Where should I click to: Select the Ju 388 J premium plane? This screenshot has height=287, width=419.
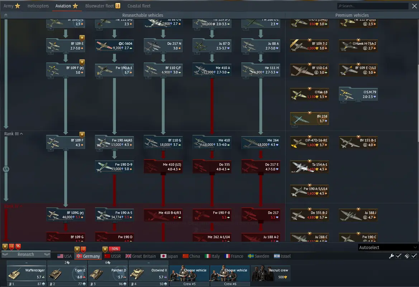[358, 215]
